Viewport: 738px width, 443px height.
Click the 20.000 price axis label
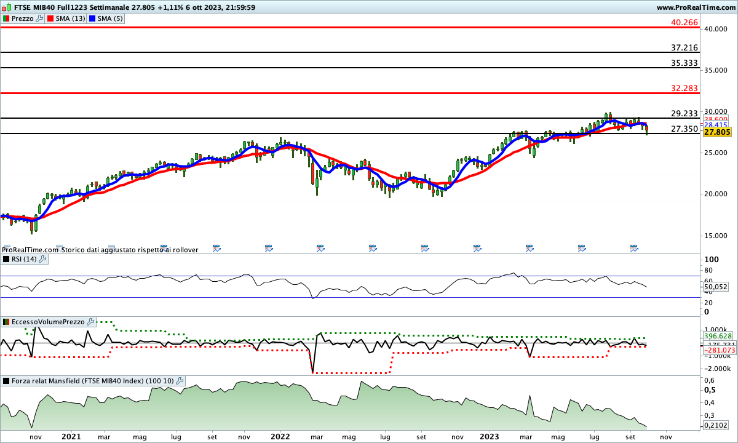[716, 194]
